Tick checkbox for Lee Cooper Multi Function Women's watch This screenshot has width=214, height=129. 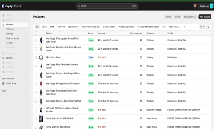(x=36, y=66)
